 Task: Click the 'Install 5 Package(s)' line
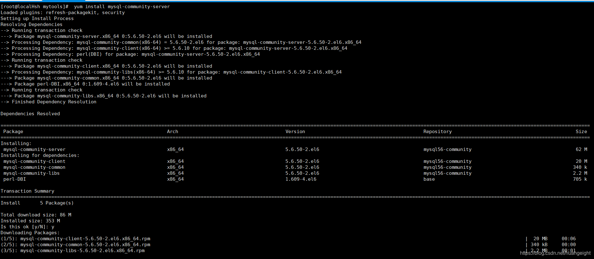click(x=37, y=203)
